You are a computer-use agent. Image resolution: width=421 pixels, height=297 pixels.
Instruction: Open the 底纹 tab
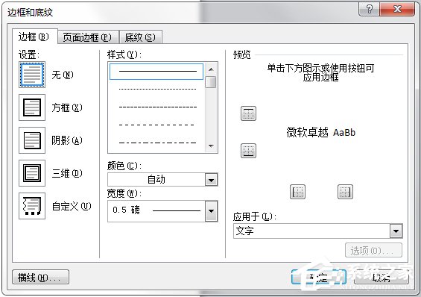[140, 37]
